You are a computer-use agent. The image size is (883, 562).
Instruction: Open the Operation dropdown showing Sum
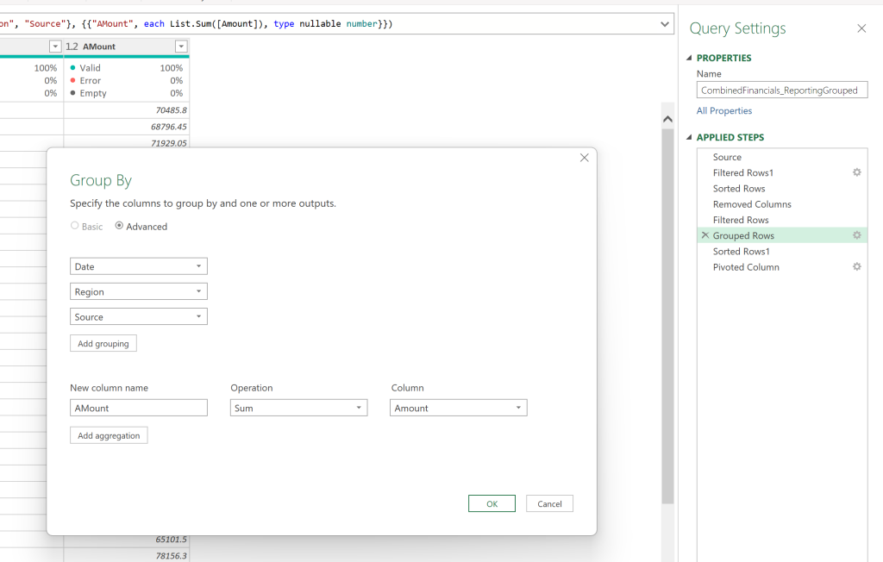pos(298,408)
